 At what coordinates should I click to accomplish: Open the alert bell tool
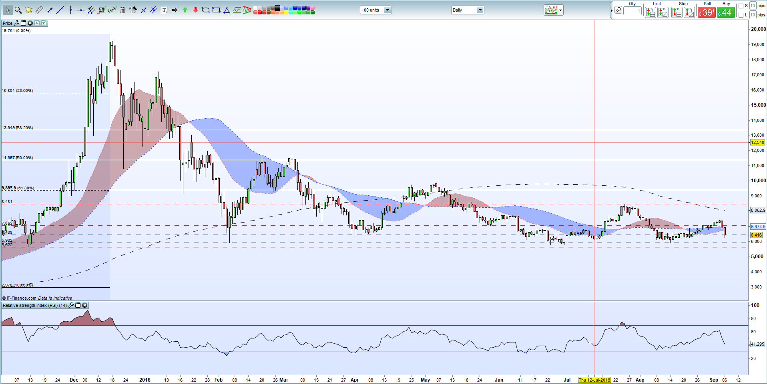(x=28, y=10)
